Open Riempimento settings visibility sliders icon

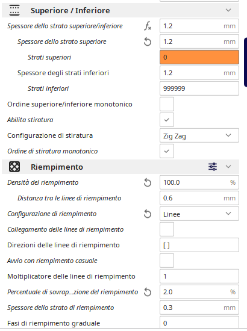click(x=213, y=167)
